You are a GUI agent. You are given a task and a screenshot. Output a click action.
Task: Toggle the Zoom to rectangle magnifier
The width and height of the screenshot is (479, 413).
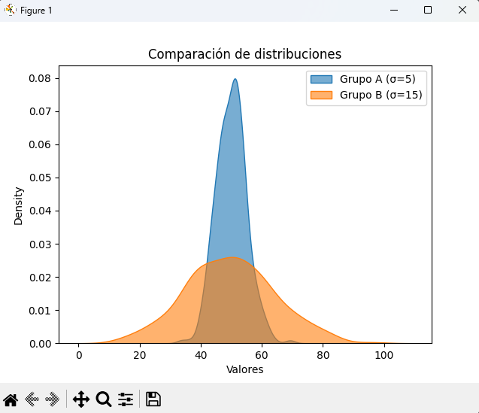104,399
